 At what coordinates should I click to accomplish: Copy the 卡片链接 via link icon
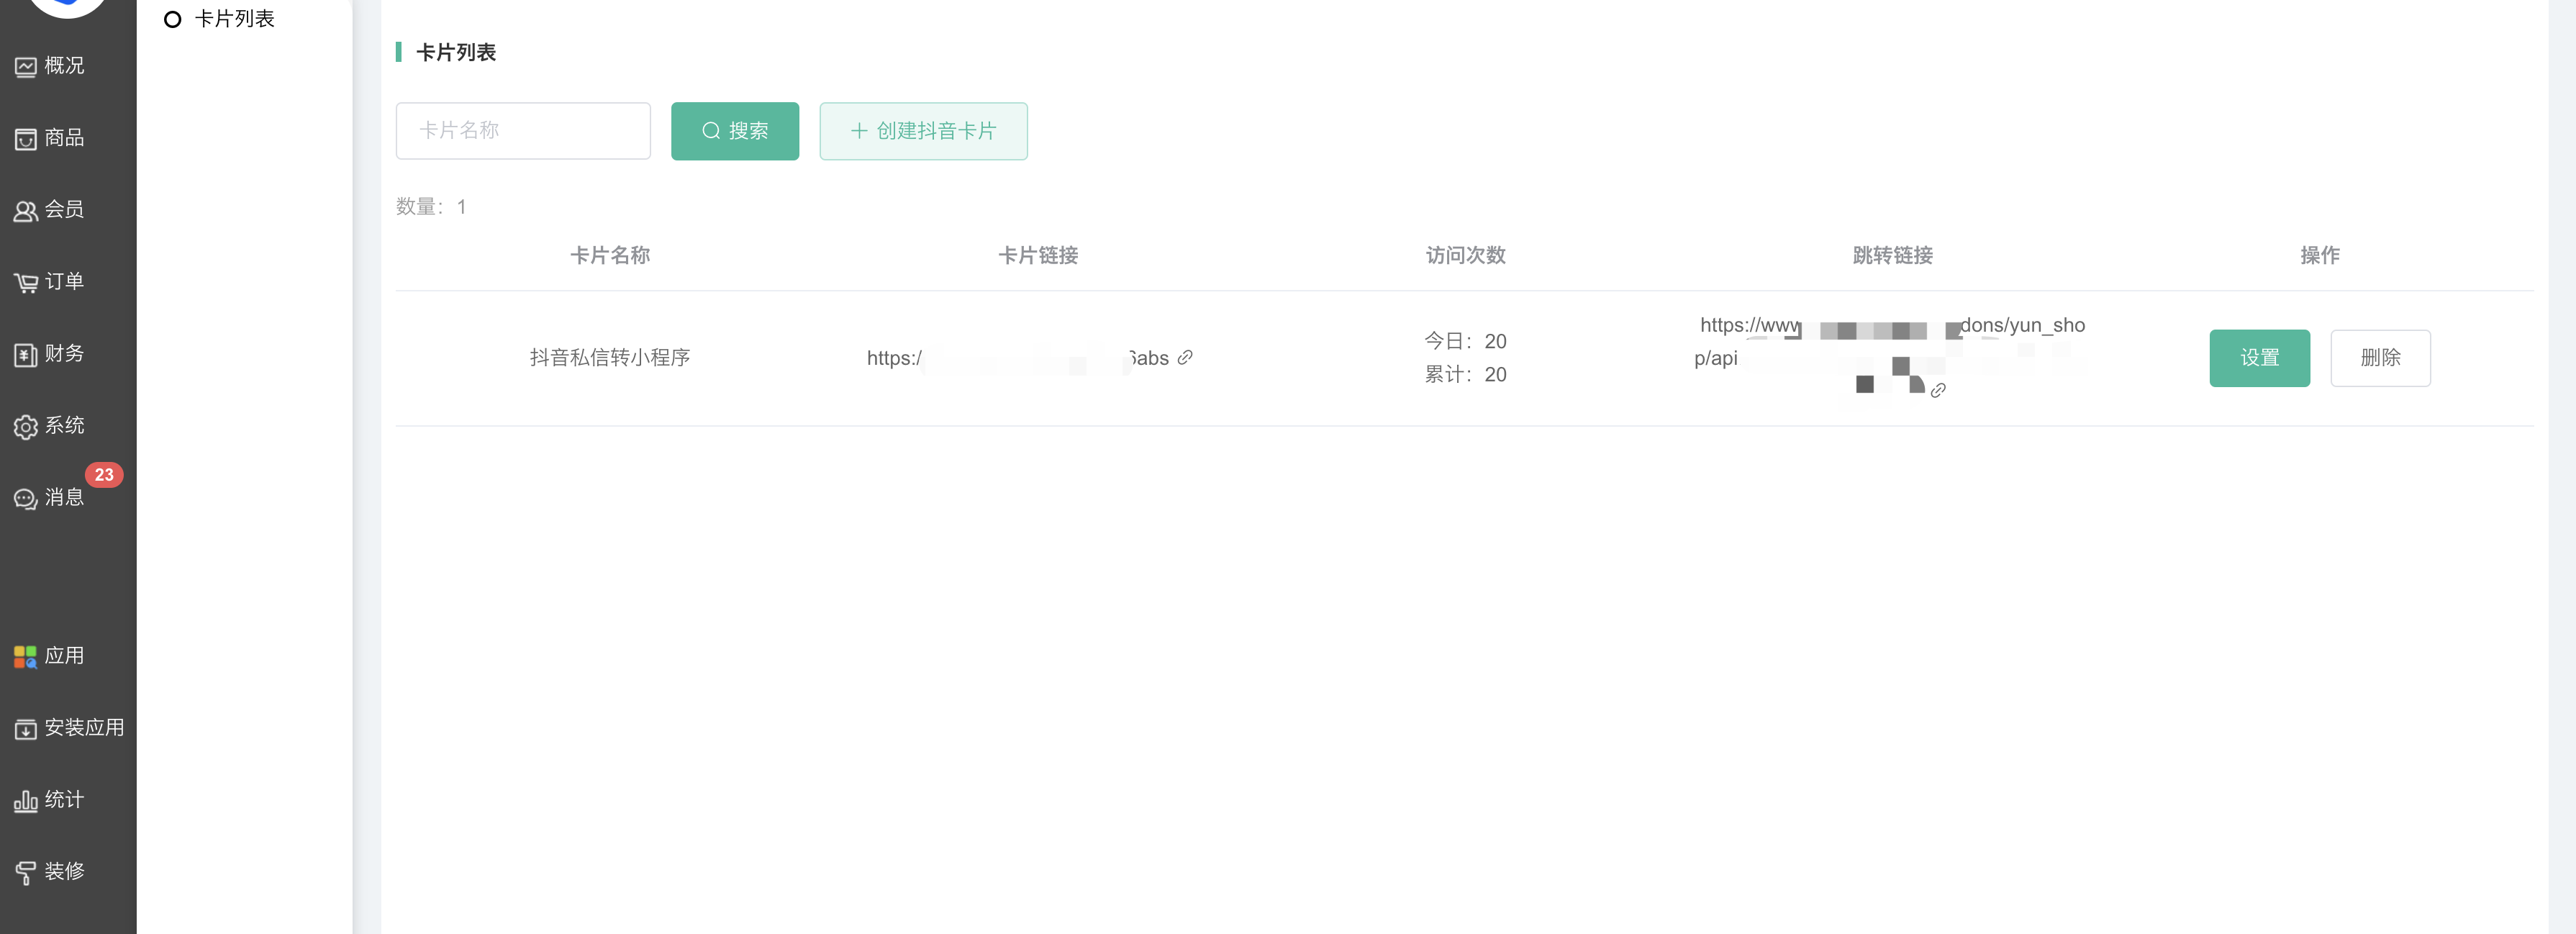[1185, 357]
